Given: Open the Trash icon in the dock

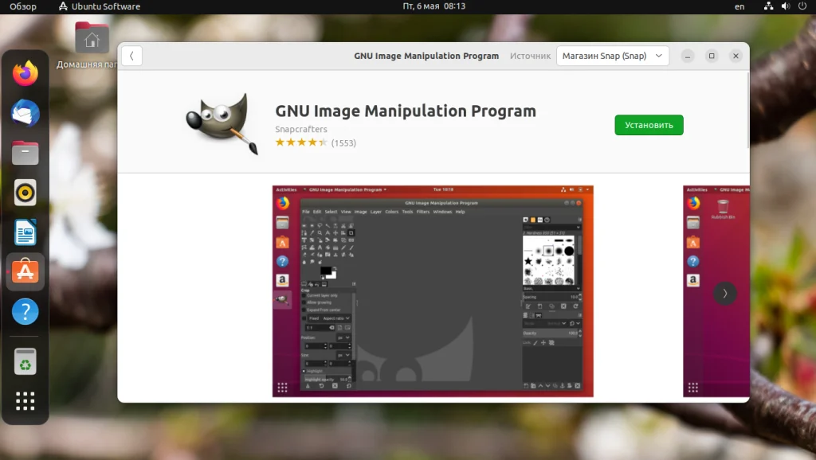Looking at the screenshot, I should [x=25, y=361].
